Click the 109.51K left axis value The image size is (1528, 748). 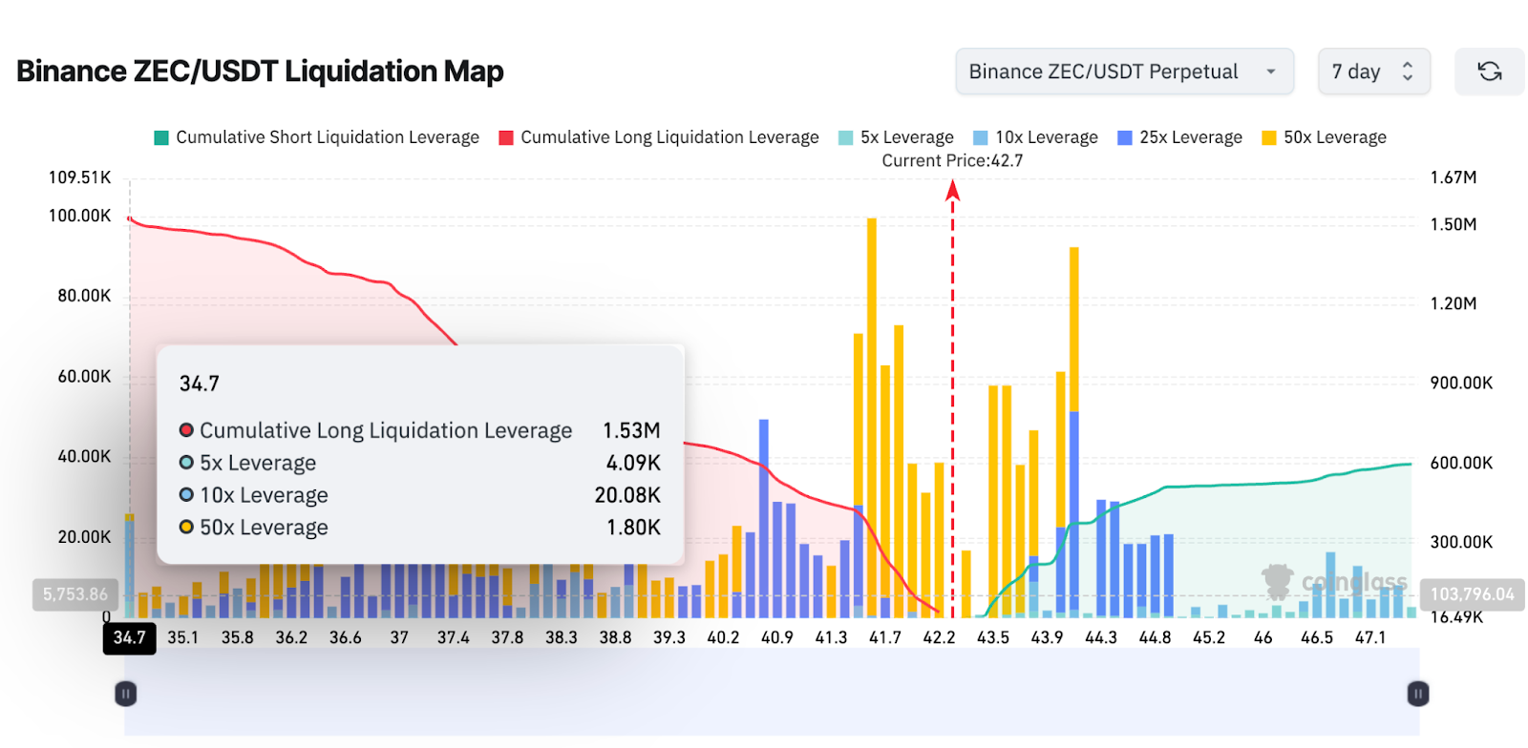tap(80, 177)
